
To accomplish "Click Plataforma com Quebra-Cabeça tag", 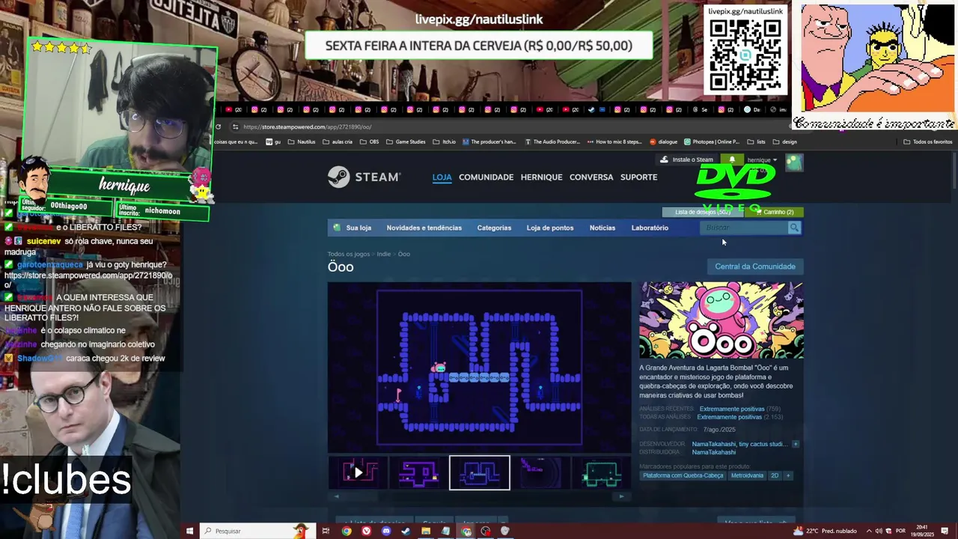I will tap(683, 475).
